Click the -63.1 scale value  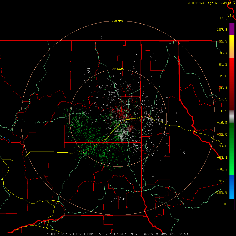coord(222,158)
